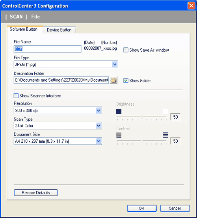Uncheck the Show Folder checkbox

coord(126,80)
